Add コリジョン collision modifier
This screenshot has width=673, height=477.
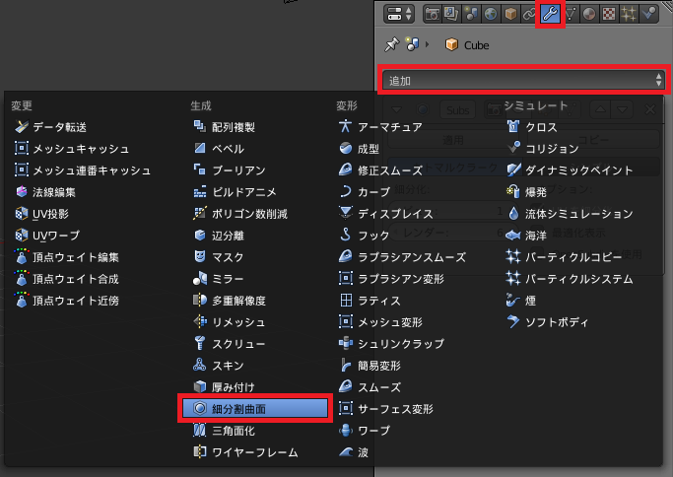tap(543, 149)
